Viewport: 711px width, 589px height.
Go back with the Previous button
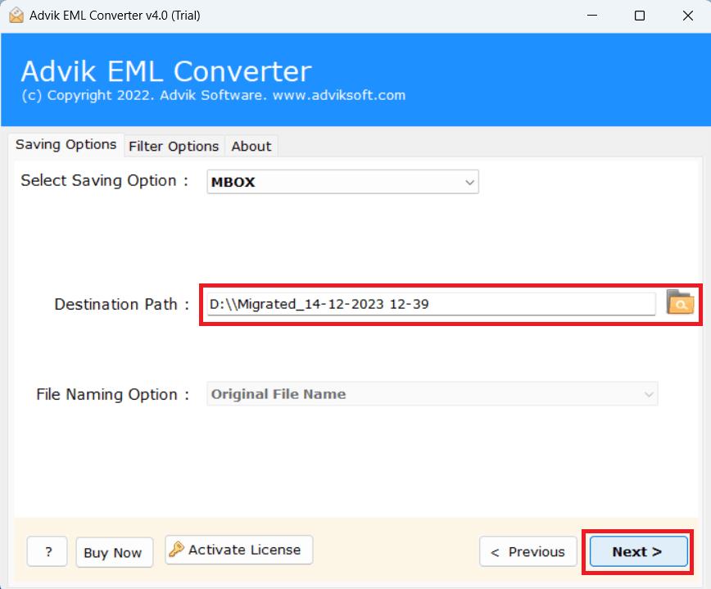(x=528, y=552)
